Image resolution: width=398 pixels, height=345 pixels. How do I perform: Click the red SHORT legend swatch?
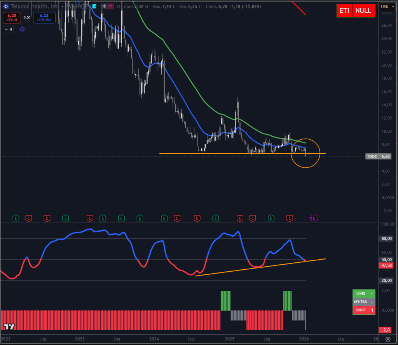(363, 310)
